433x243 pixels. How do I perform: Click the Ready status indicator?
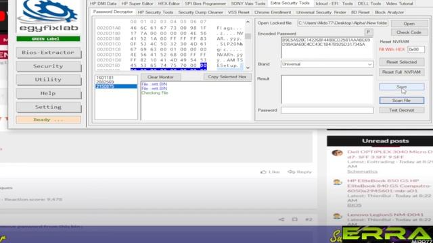point(48,119)
